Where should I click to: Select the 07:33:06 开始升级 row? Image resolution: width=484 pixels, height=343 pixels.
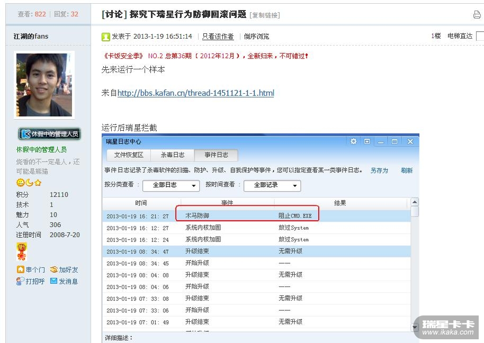click(x=256, y=310)
